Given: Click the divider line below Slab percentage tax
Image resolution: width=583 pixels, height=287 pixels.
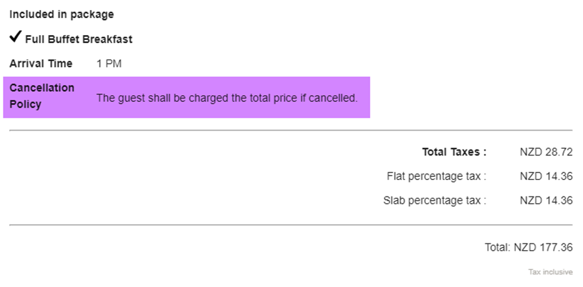Looking at the screenshot, I should pos(291,224).
